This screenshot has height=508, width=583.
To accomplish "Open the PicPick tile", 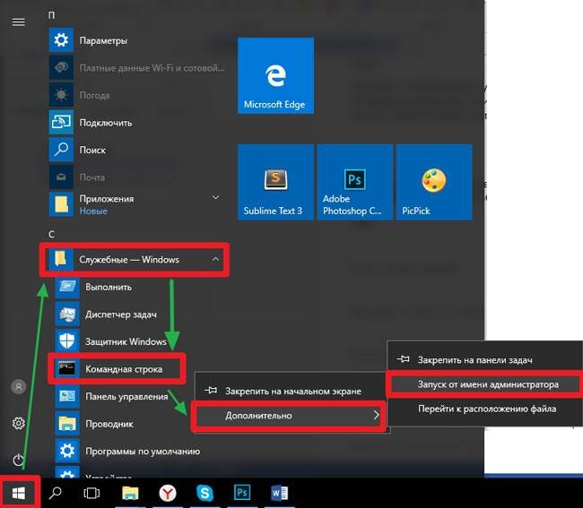I will point(434,182).
